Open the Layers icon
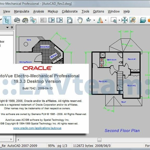Viewport: 150px width, 150px height. coord(143,20)
